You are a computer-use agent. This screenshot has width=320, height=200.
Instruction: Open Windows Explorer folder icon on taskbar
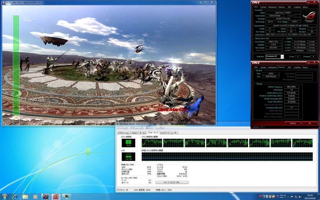click(x=25, y=197)
